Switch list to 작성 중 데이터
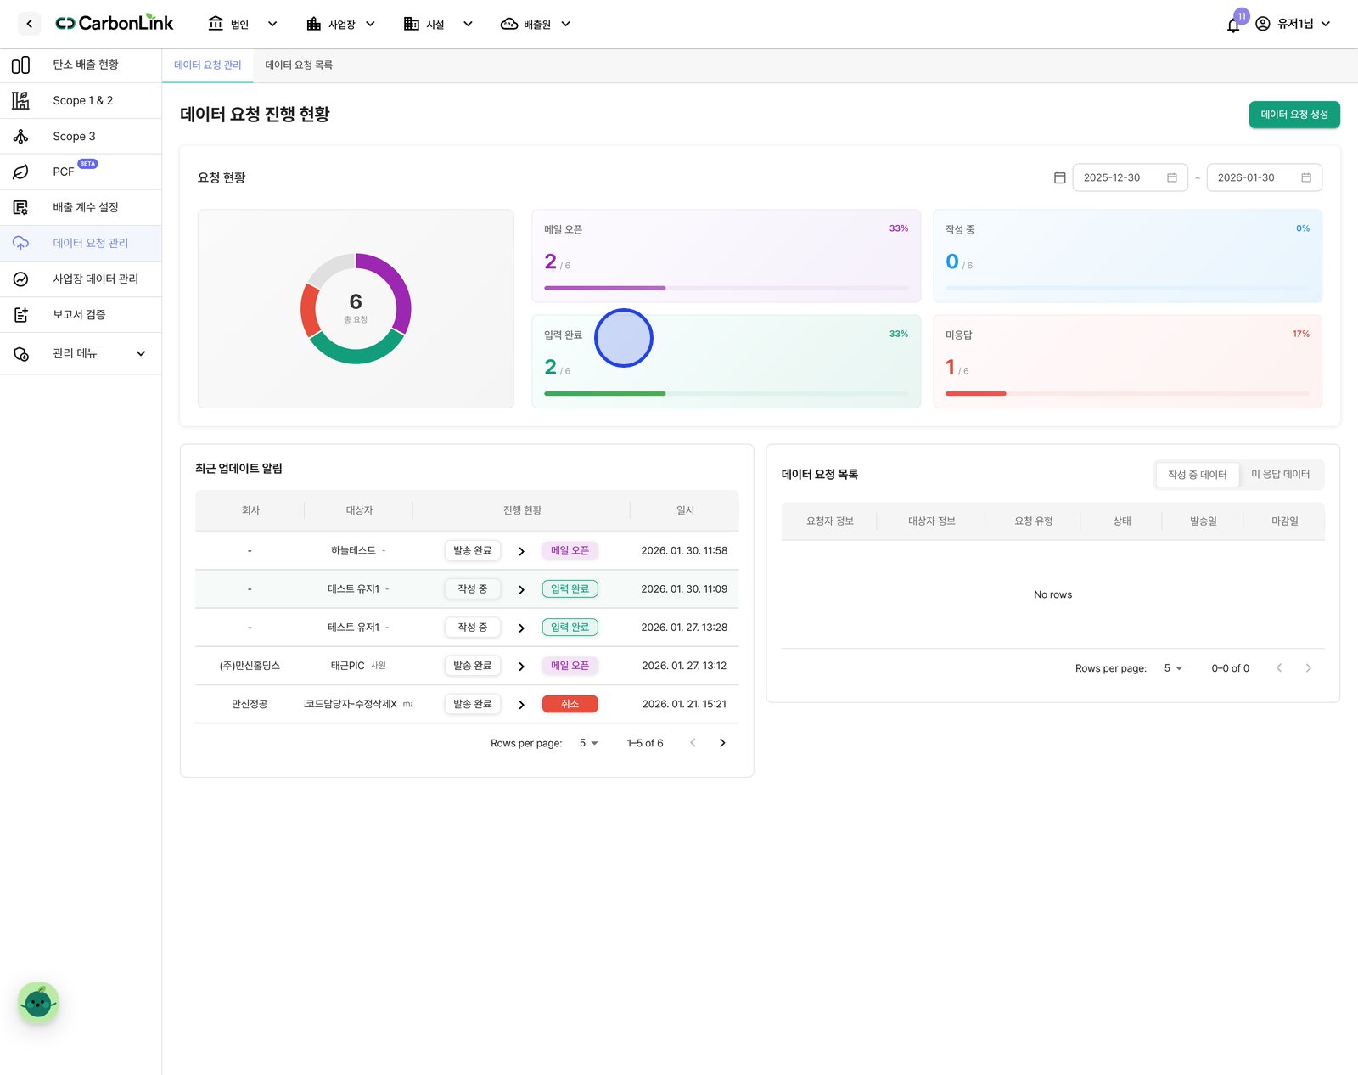The image size is (1358, 1075). [1197, 475]
